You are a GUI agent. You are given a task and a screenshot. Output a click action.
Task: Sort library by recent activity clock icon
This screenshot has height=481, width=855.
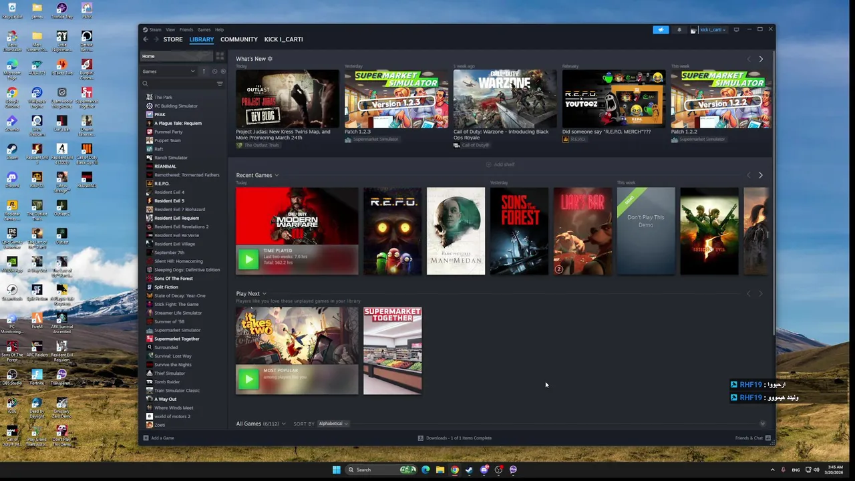214,71
